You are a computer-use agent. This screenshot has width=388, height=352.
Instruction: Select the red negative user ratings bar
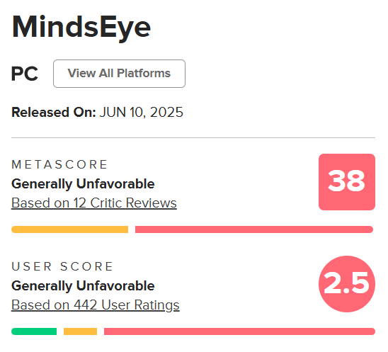239,331
